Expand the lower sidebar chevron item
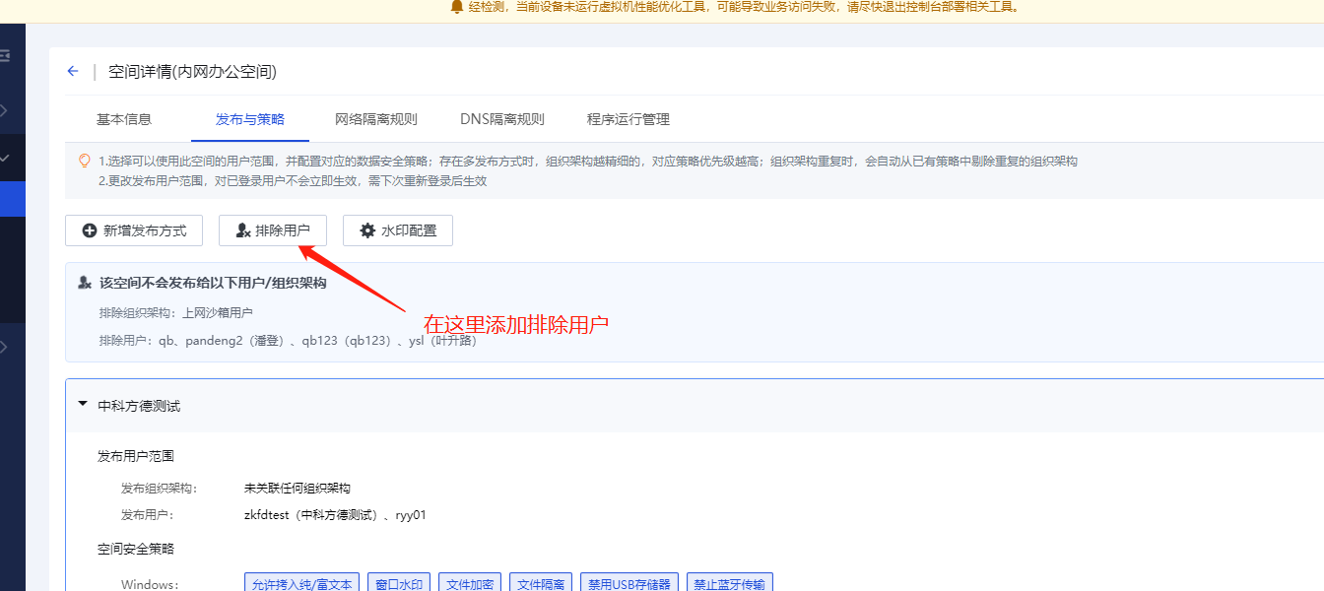Screen dimensions: 1324x591 [5, 346]
